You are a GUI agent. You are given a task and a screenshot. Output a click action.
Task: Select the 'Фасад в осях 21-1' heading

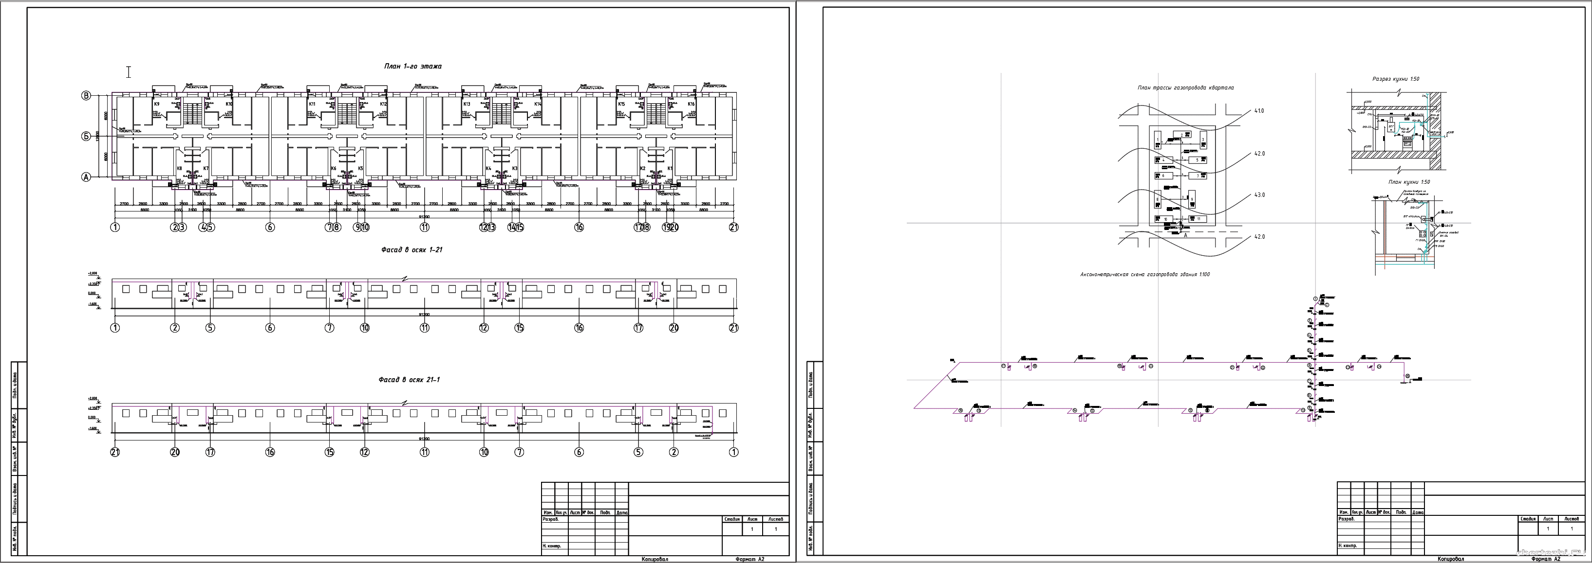[409, 380]
